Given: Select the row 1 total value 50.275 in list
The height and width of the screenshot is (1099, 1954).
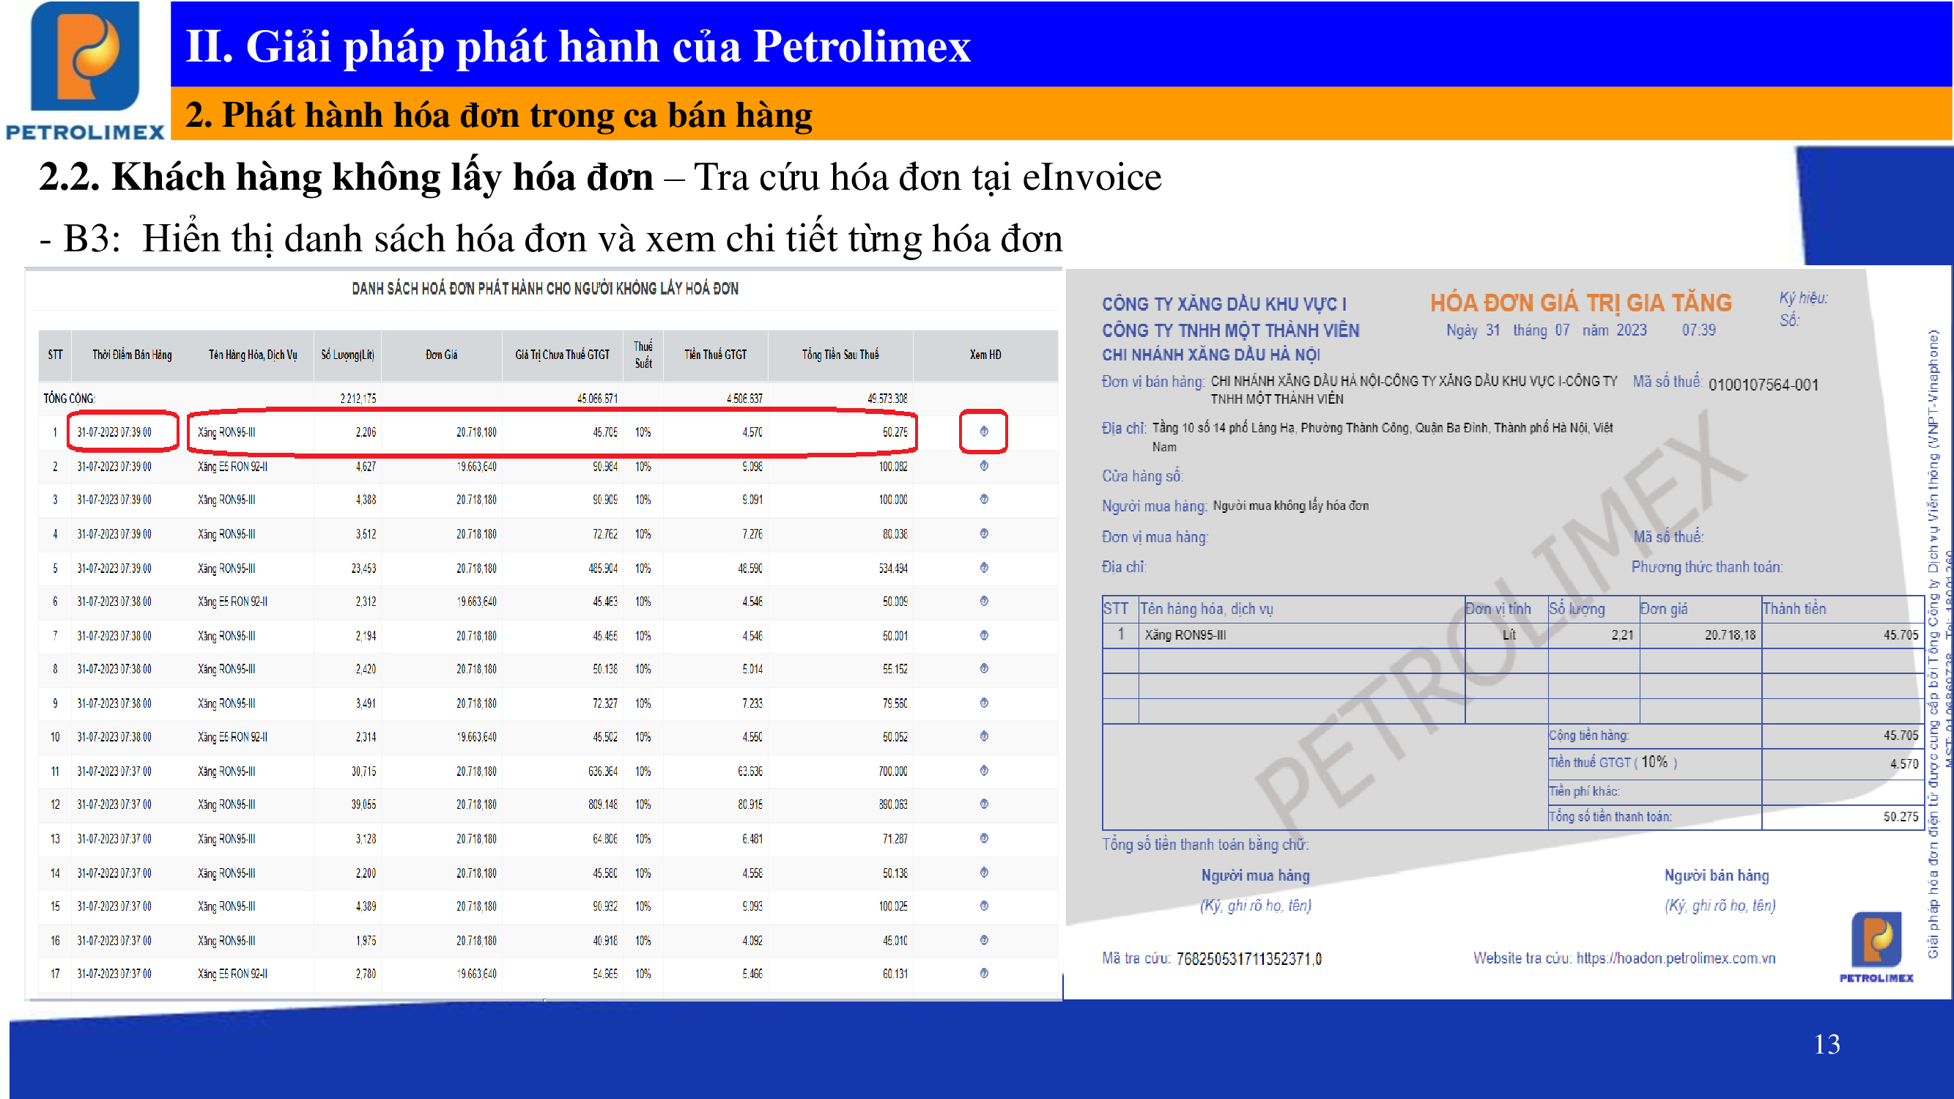Looking at the screenshot, I should (895, 432).
